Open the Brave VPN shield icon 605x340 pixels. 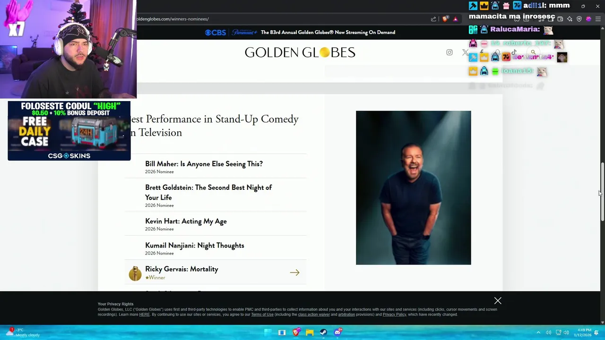pyautogui.click(x=579, y=19)
